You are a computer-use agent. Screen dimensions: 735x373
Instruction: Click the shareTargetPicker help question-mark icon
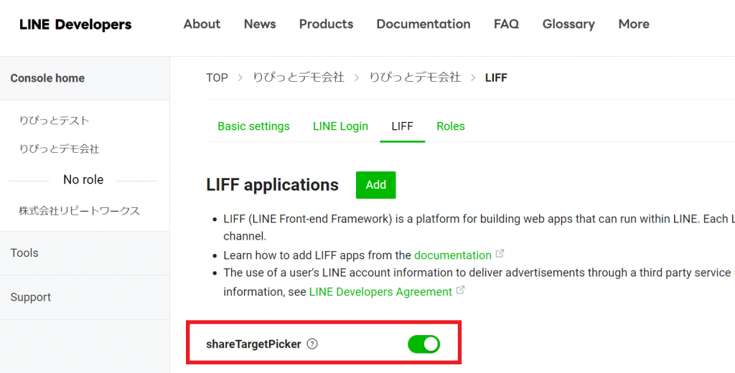tap(312, 344)
